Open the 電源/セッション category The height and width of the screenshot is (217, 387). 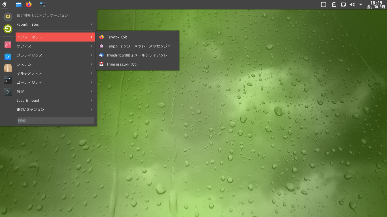coord(55,109)
